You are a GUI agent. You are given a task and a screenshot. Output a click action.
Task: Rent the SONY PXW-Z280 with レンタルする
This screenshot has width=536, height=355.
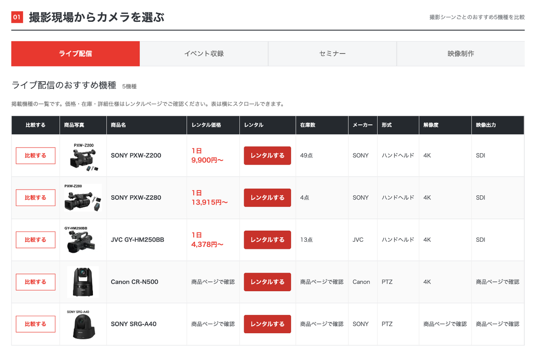tap(267, 198)
